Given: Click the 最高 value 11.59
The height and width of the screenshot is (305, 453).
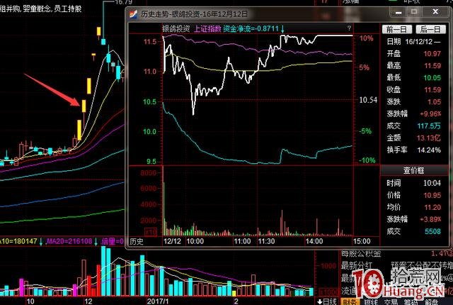Looking at the screenshot, I should tap(432, 66).
